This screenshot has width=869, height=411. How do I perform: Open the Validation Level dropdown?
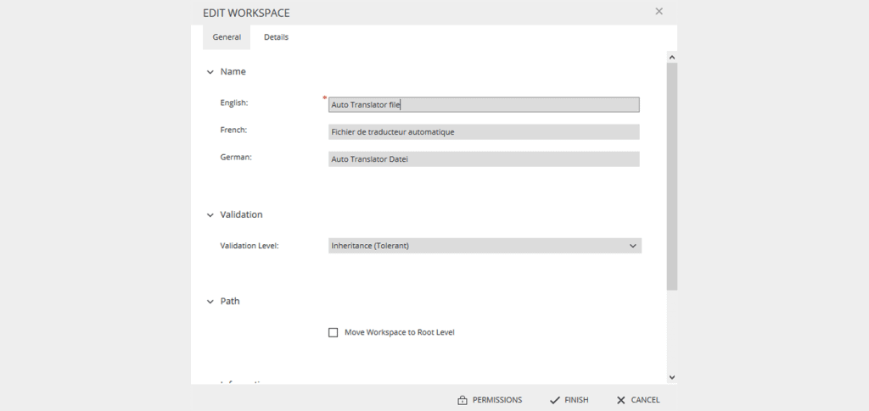pos(484,246)
